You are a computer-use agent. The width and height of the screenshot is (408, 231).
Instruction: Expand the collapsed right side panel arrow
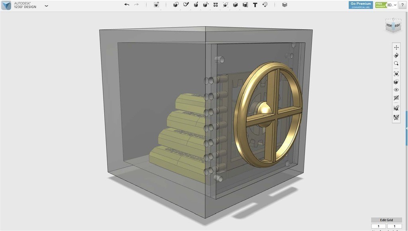click(x=406, y=128)
